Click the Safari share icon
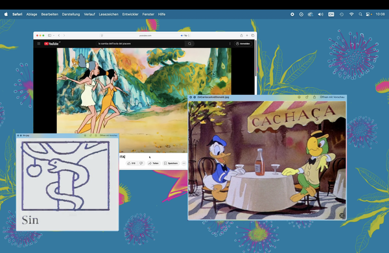This screenshot has width=389, height=253. click(x=241, y=36)
